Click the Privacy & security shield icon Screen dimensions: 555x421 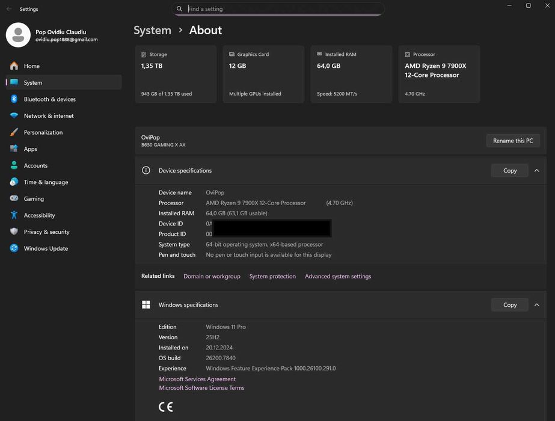point(14,232)
